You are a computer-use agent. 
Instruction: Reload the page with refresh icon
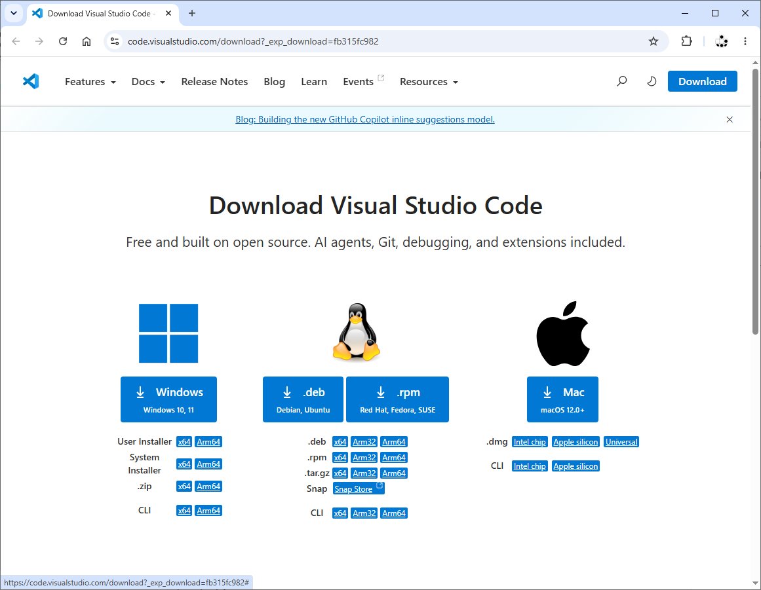click(x=63, y=41)
